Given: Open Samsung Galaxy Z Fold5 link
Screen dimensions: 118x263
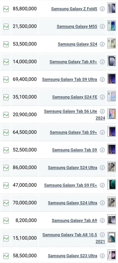Looking at the screenshot, I should point(74,9).
